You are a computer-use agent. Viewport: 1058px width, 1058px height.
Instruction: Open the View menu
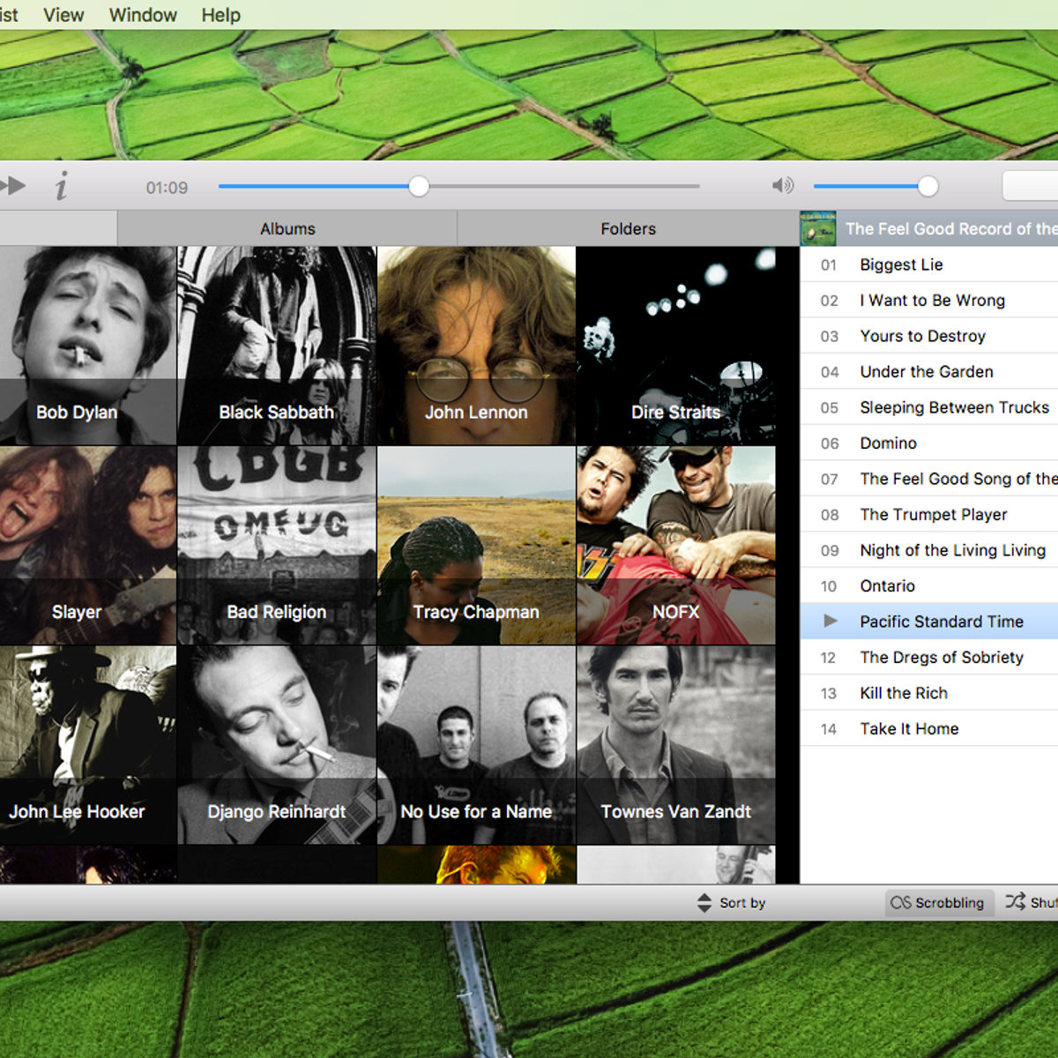point(63,15)
